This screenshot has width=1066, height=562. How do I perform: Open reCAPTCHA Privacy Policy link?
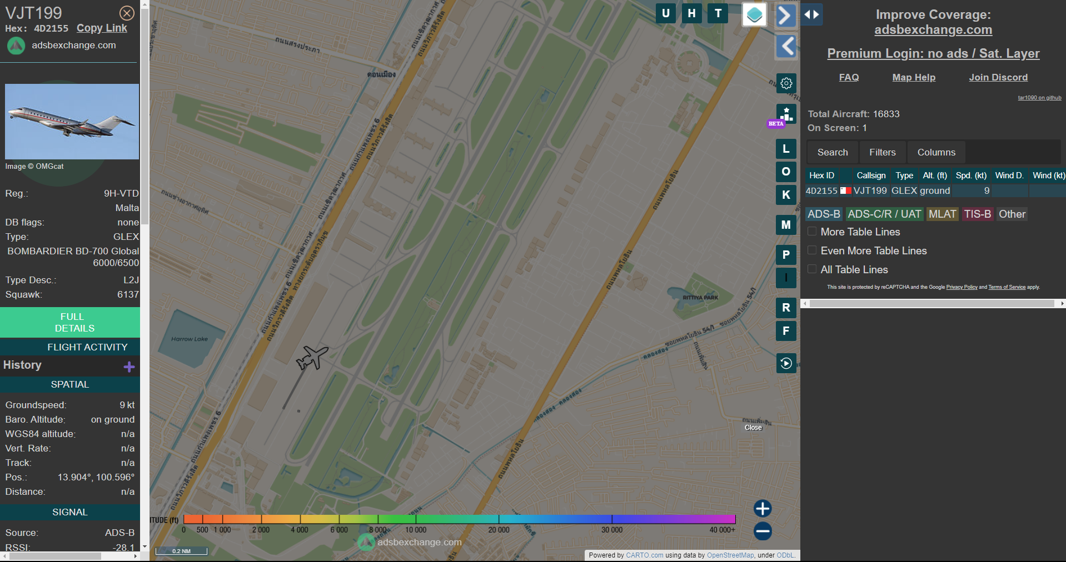(962, 287)
